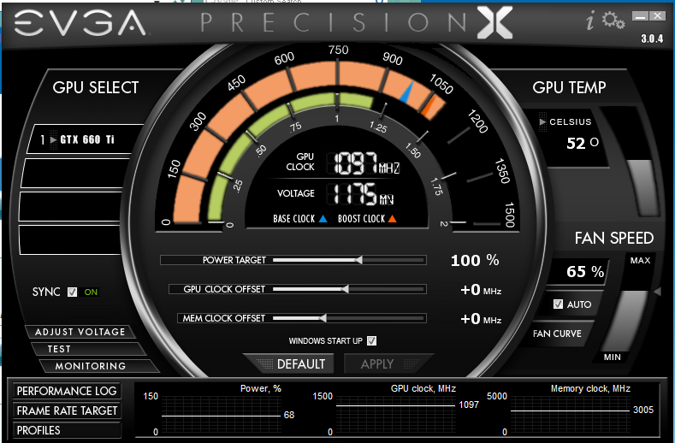Click the Power, % graph
This screenshot has height=443, width=675.
[222, 416]
